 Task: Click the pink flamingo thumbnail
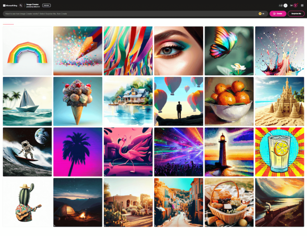[128, 152]
